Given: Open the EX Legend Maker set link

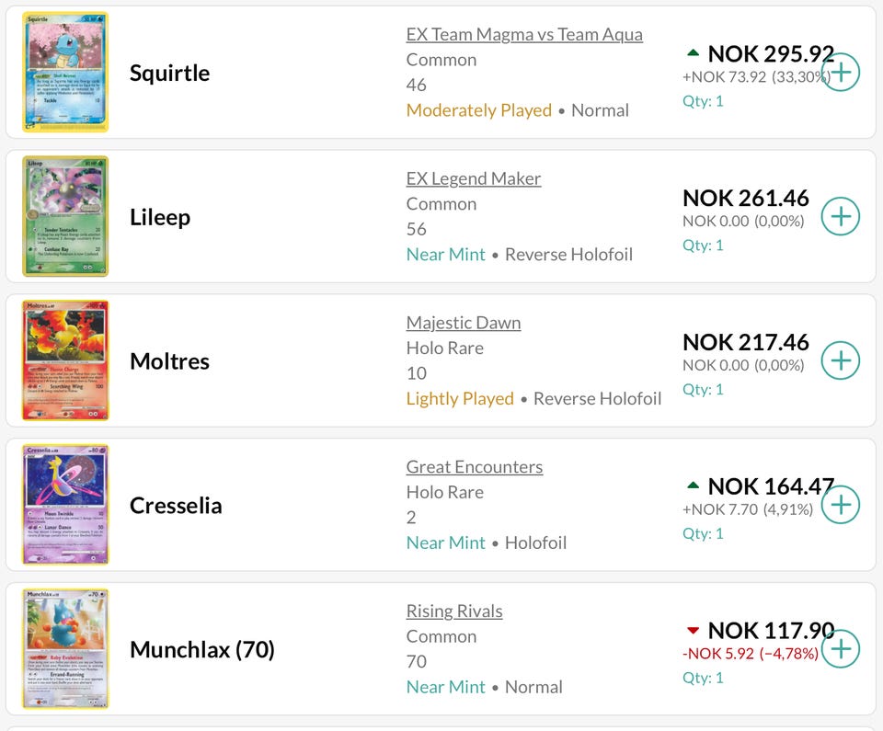Looking at the screenshot, I should pyautogui.click(x=474, y=178).
